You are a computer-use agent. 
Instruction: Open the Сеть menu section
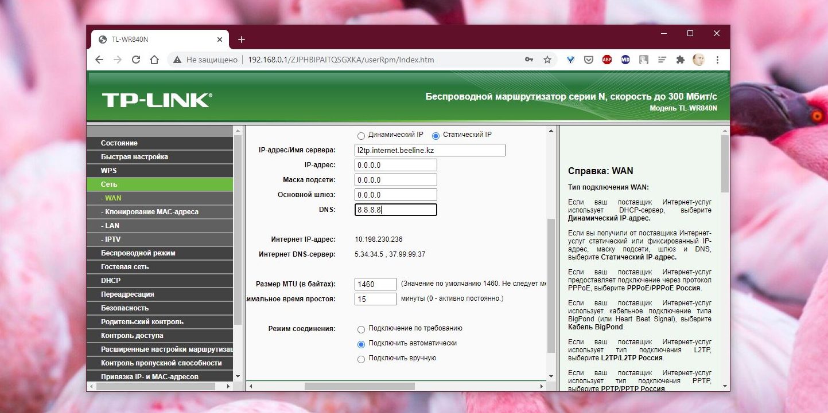(x=160, y=184)
